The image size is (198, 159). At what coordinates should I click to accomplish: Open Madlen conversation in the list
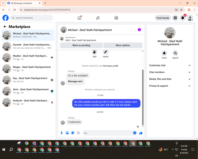(28, 58)
